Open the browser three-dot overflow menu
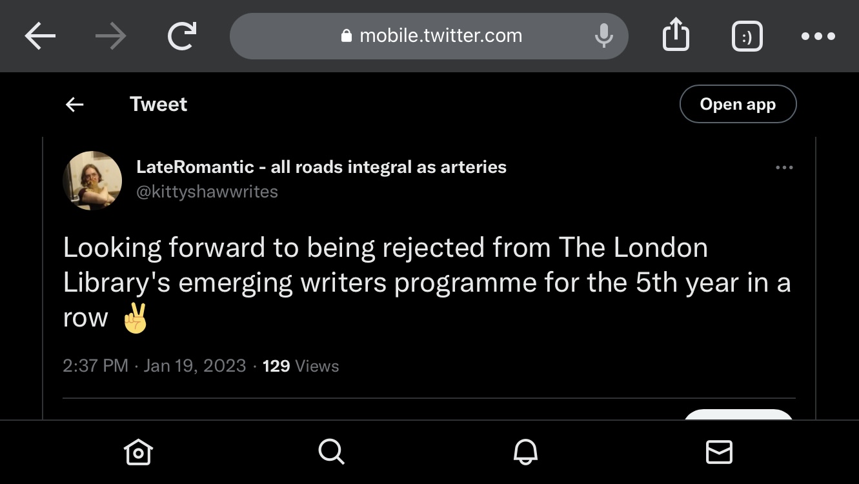Image resolution: width=859 pixels, height=484 pixels. point(818,37)
